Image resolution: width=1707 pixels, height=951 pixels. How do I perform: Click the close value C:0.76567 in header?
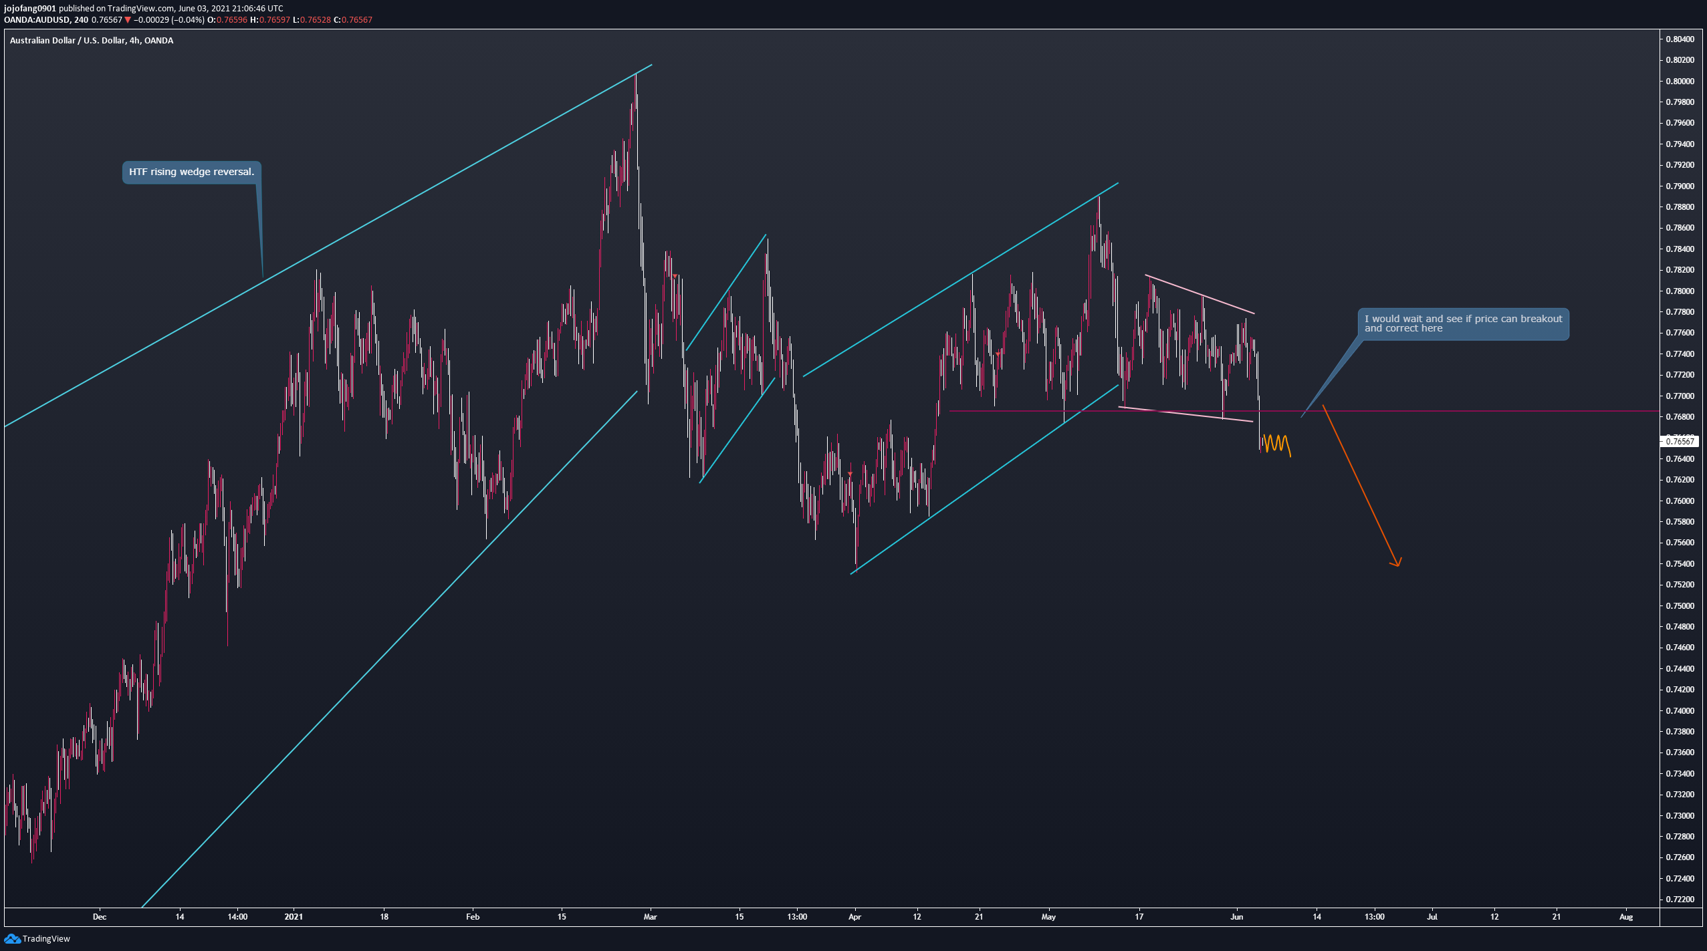353,20
